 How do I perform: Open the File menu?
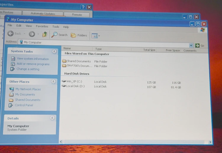coord(10,25)
